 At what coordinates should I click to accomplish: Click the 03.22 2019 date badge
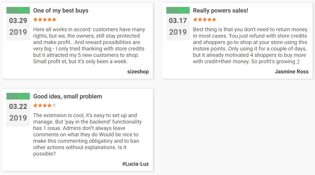coord(18,112)
